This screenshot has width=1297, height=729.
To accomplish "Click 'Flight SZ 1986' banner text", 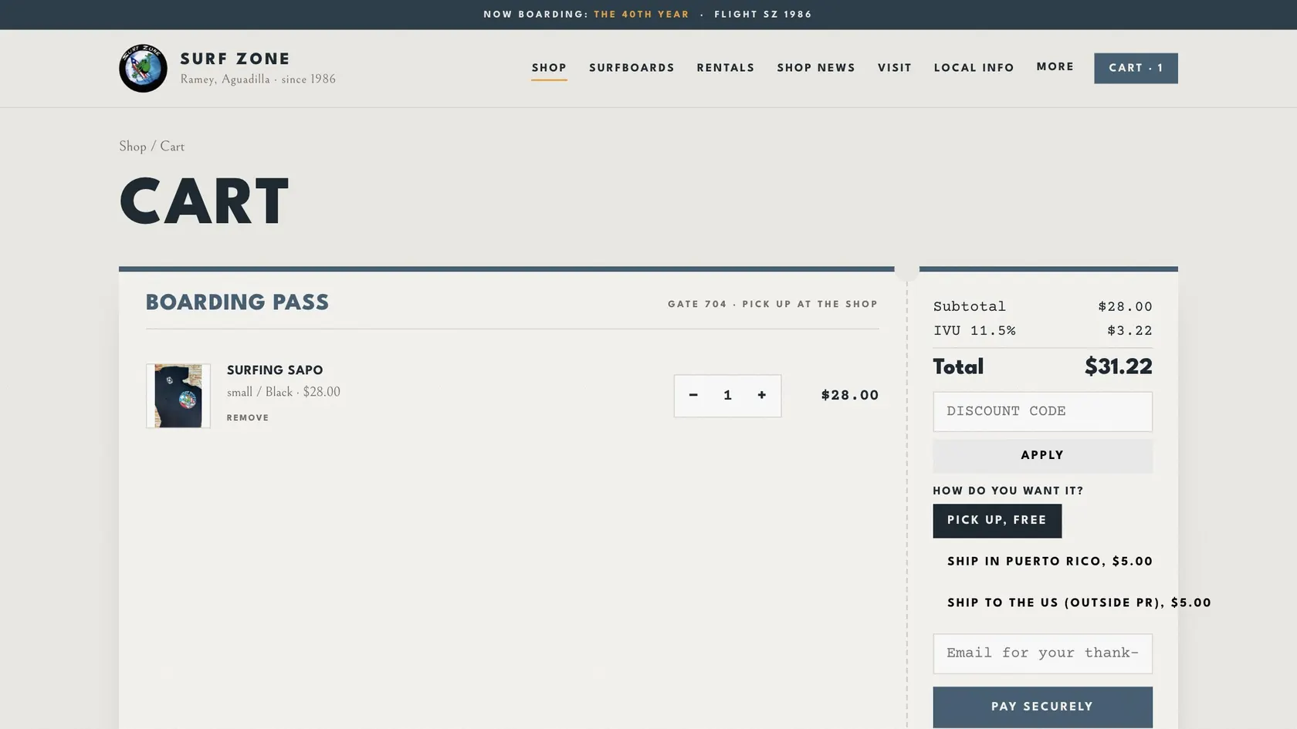I will (x=763, y=15).
